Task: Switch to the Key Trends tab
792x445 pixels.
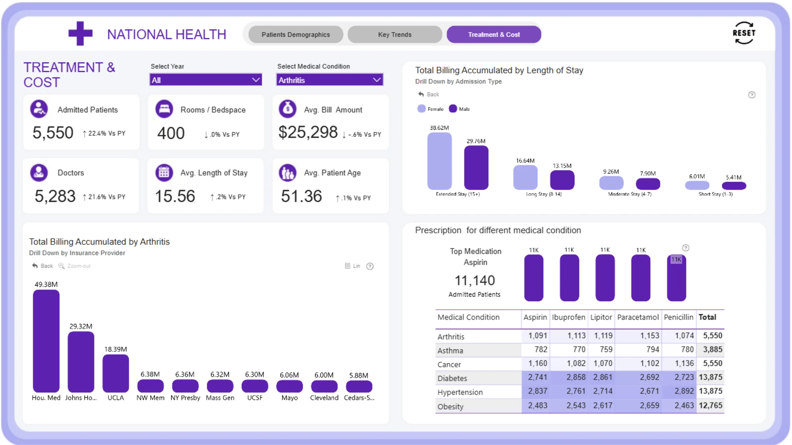Action: (395, 35)
